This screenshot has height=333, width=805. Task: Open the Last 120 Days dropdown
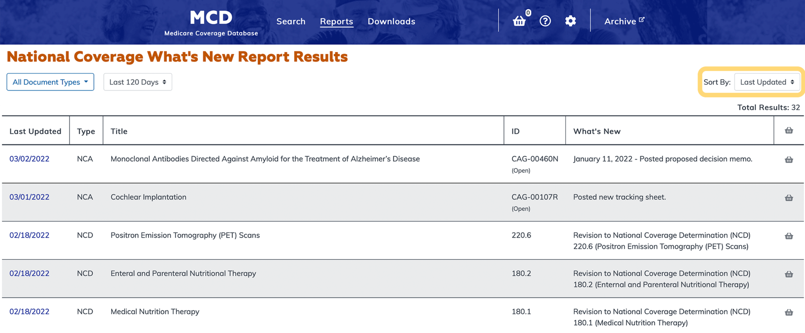pyautogui.click(x=137, y=82)
